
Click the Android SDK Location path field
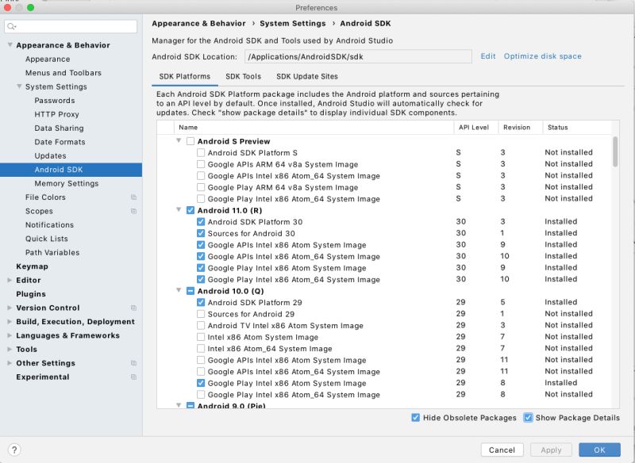pos(358,56)
